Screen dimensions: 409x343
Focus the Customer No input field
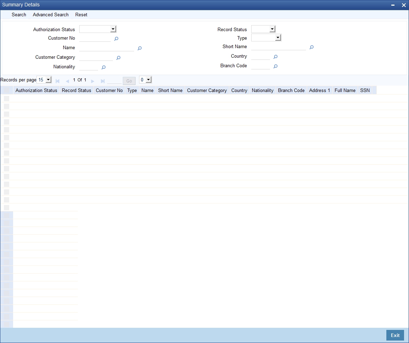coord(95,38)
